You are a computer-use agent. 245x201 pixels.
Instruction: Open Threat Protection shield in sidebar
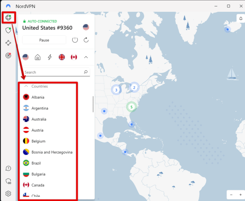coord(8,30)
